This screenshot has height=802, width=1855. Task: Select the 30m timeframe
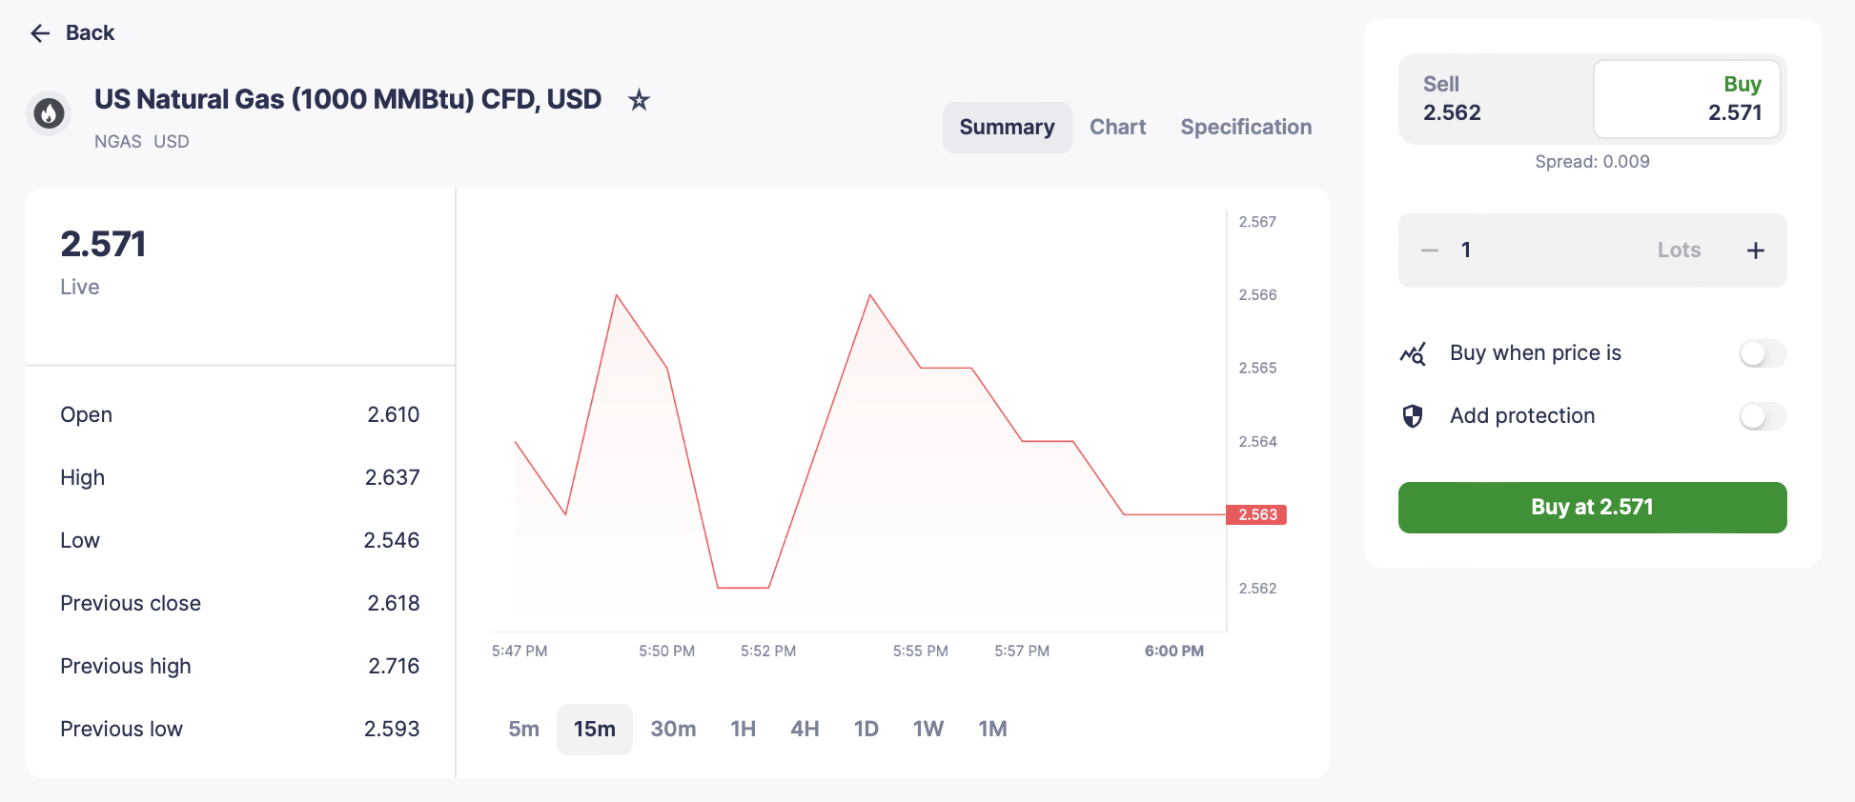(x=673, y=730)
